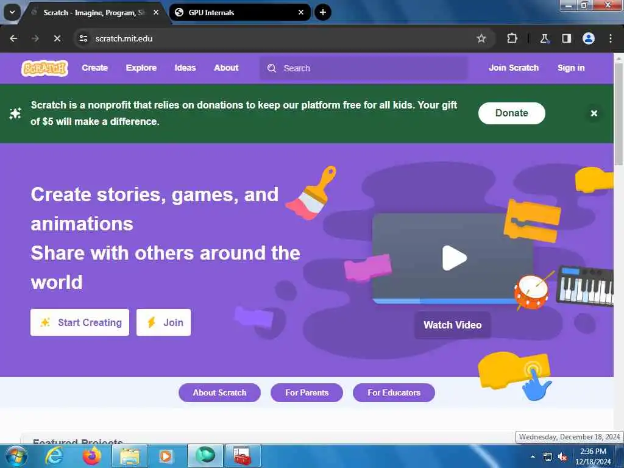The image size is (624, 468).
Task: Close the Scratch tab
Action: (x=156, y=12)
